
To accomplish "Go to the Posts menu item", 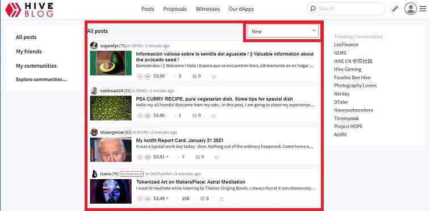I will 148,9.
